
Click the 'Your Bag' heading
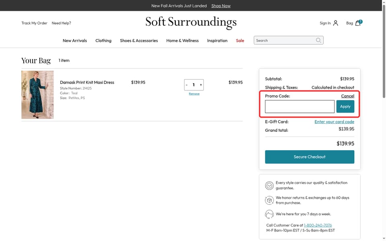[36, 61]
